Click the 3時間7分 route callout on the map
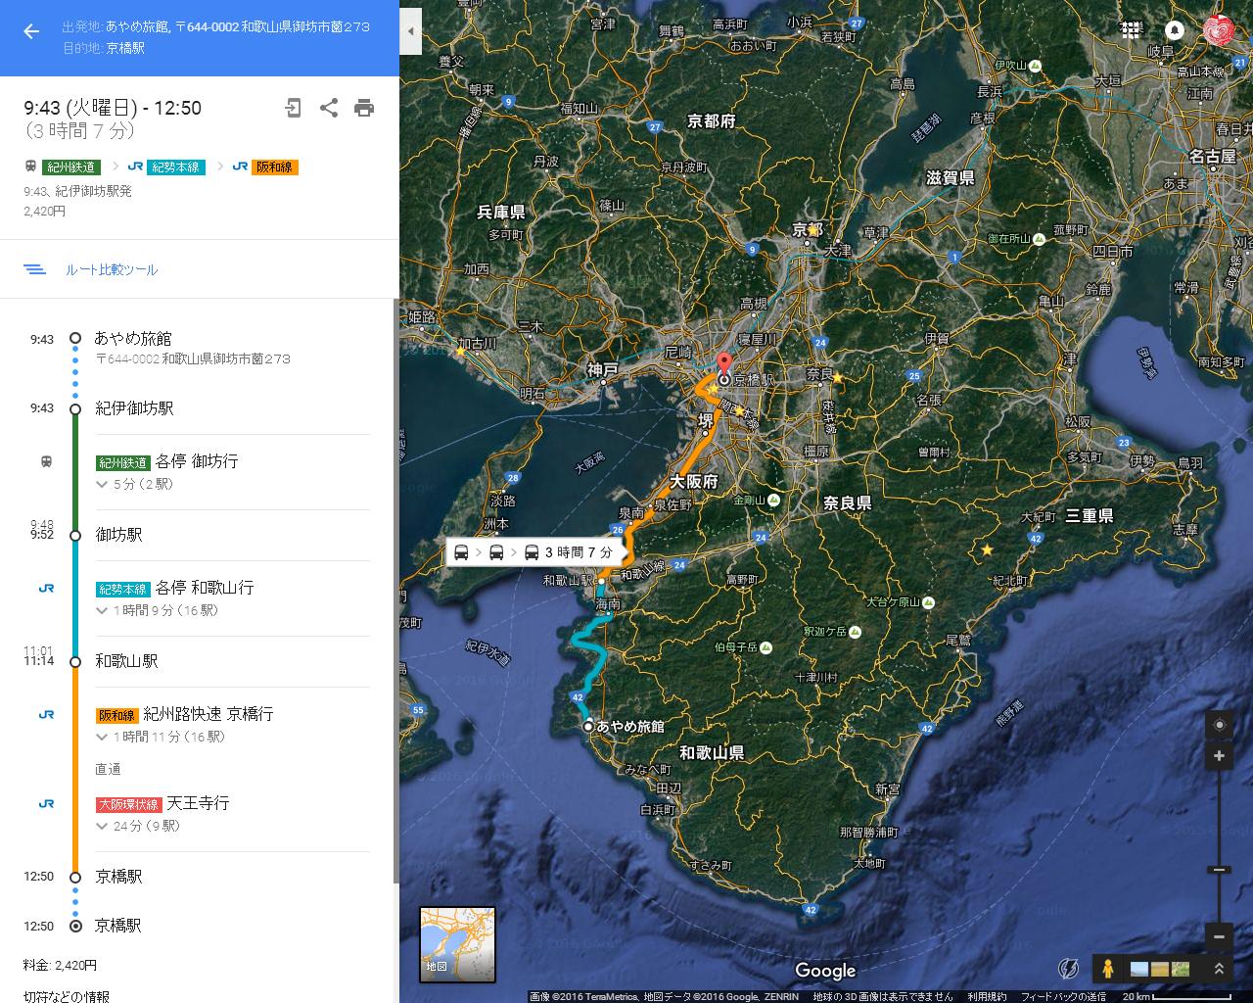 (x=535, y=552)
